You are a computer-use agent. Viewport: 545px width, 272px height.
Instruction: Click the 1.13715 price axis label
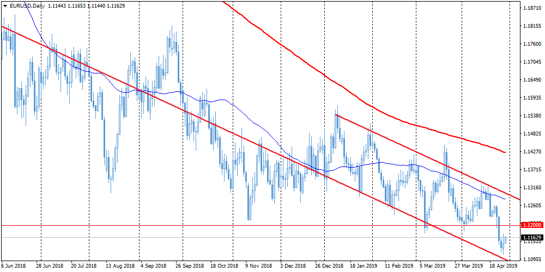(x=532, y=170)
